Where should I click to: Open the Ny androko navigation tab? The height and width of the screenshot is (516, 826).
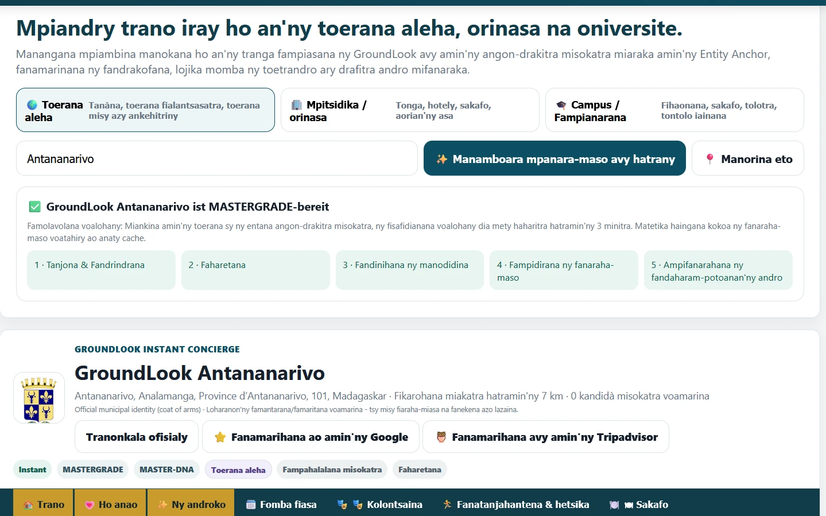(191, 503)
